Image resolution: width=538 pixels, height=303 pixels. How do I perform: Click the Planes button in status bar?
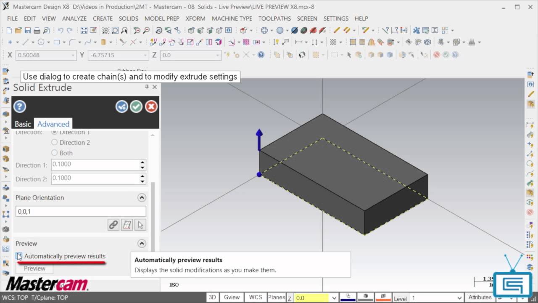tap(277, 297)
